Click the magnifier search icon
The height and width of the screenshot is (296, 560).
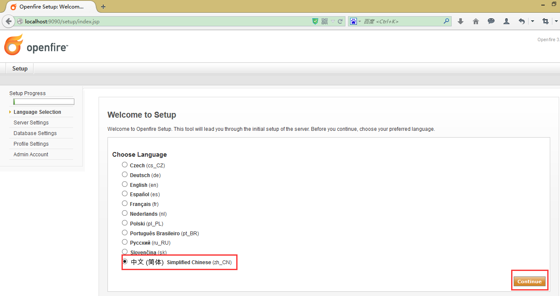click(x=447, y=21)
